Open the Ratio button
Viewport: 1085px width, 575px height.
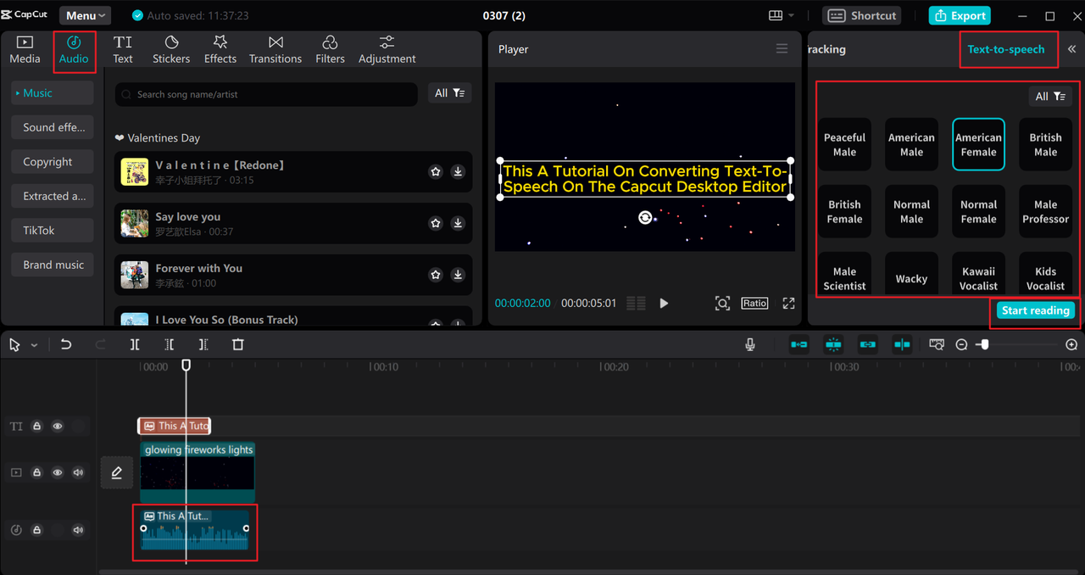pyautogui.click(x=754, y=303)
